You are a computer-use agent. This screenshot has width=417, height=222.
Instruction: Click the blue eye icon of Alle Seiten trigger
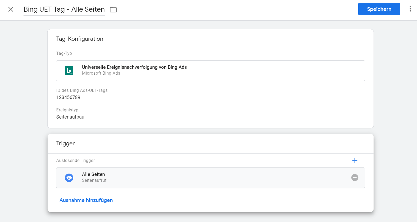click(69, 178)
